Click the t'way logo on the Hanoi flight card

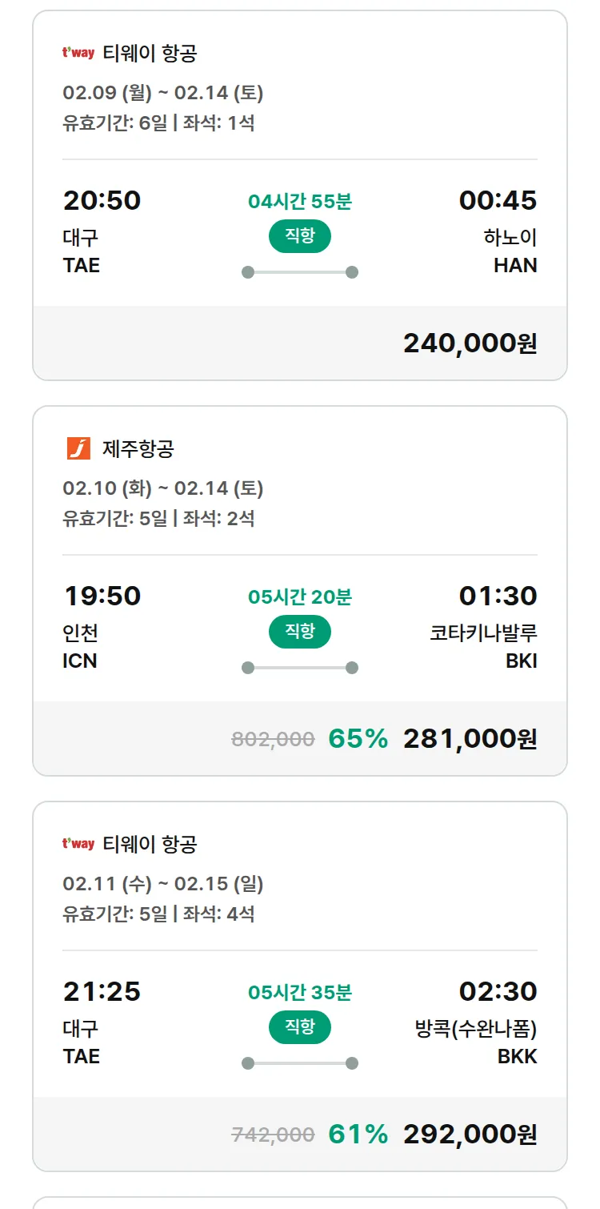[x=78, y=53]
